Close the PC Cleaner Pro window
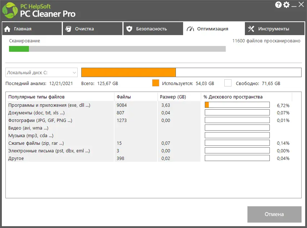Image resolution: width=307 pixels, height=228 pixels. (x=301, y=4)
